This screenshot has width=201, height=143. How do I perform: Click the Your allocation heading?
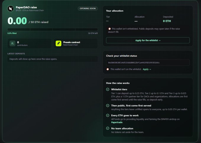point(115,11)
